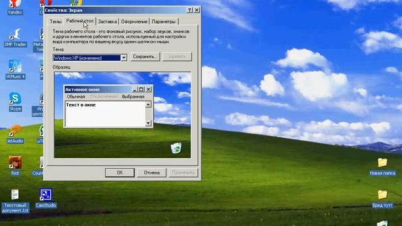Switch to the Темы tab

tap(56, 22)
